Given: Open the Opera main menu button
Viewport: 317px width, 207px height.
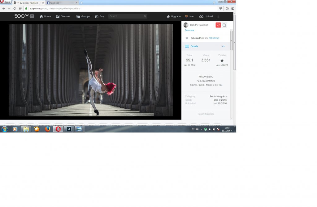Looking at the screenshot, I should [x=6, y=2].
